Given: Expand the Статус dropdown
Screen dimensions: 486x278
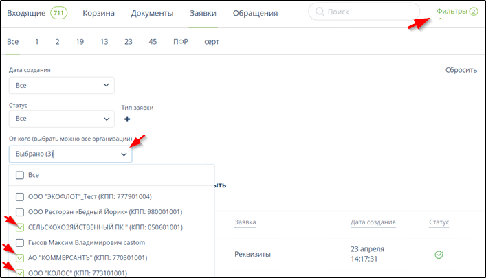Looking at the screenshot, I should point(61,119).
